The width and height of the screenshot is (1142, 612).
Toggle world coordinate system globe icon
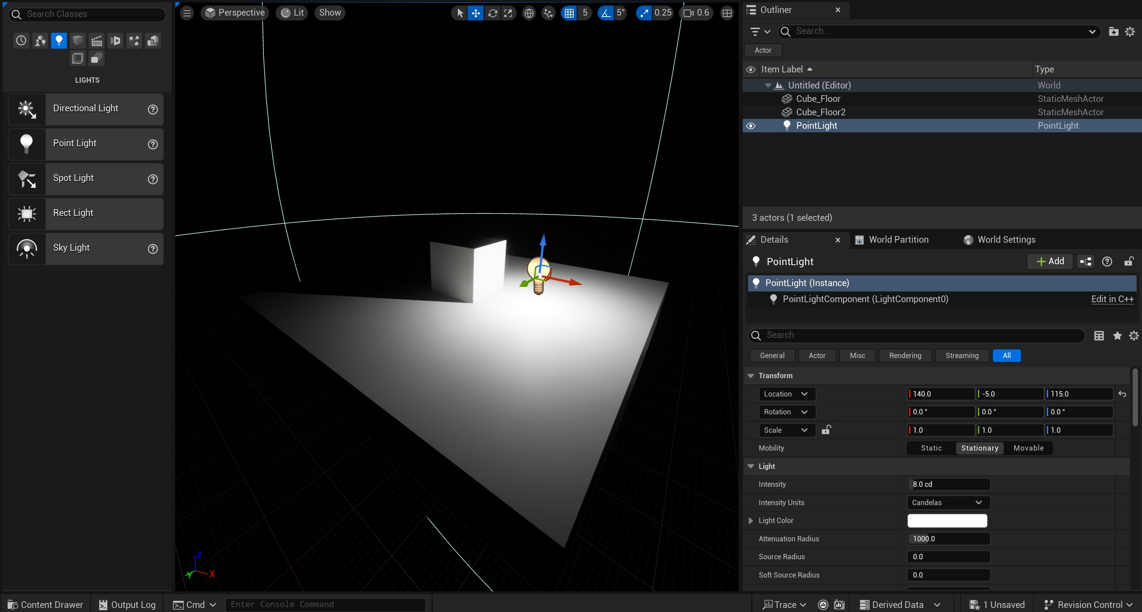click(529, 13)
